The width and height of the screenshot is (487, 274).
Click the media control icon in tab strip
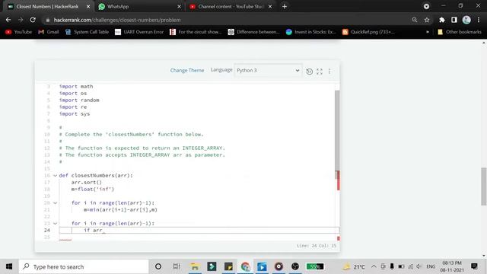(x=426, y=6)
